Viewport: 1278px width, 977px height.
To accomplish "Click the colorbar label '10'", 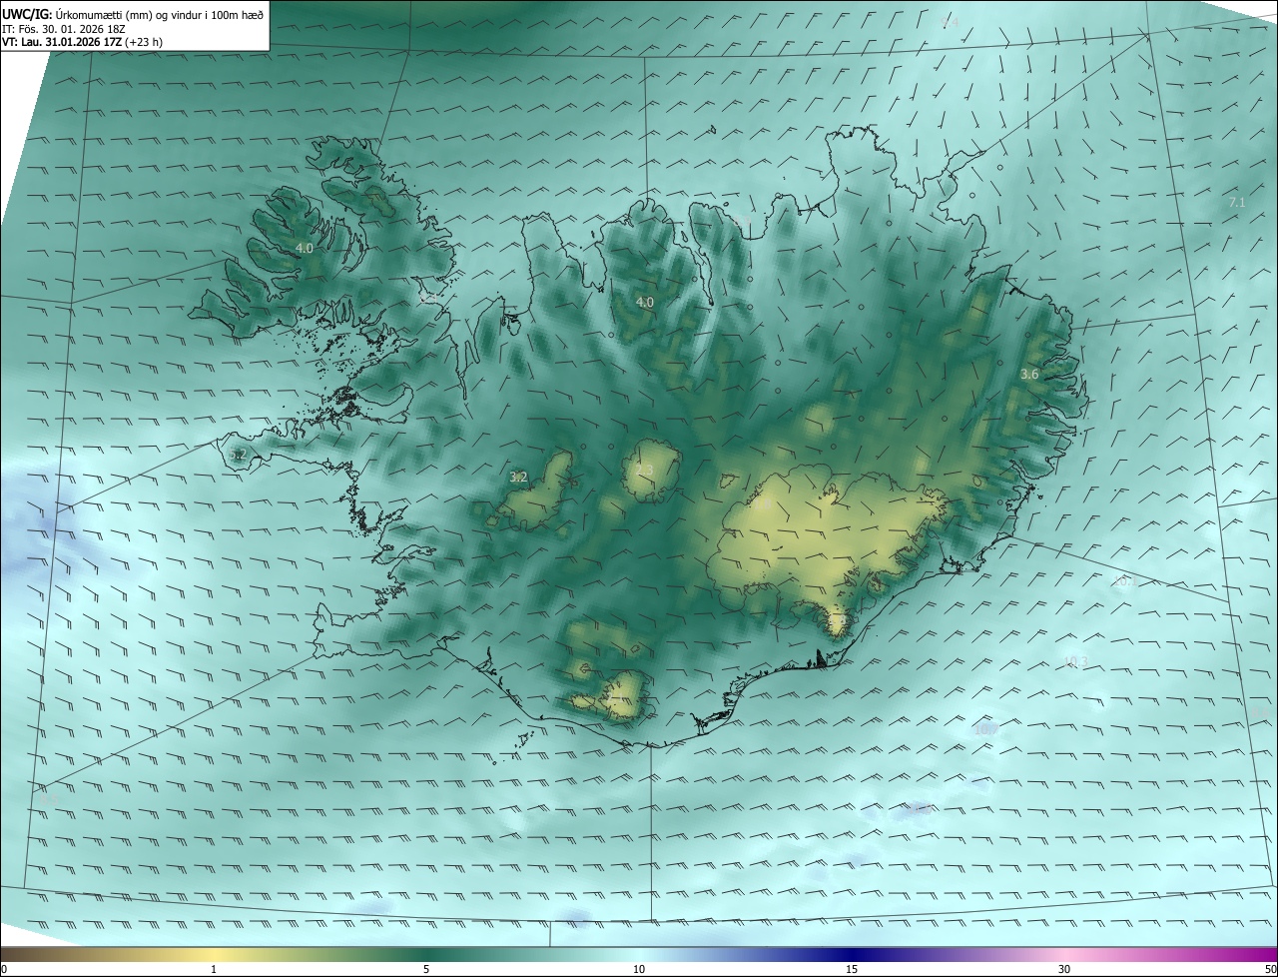I will click(639, 969).
